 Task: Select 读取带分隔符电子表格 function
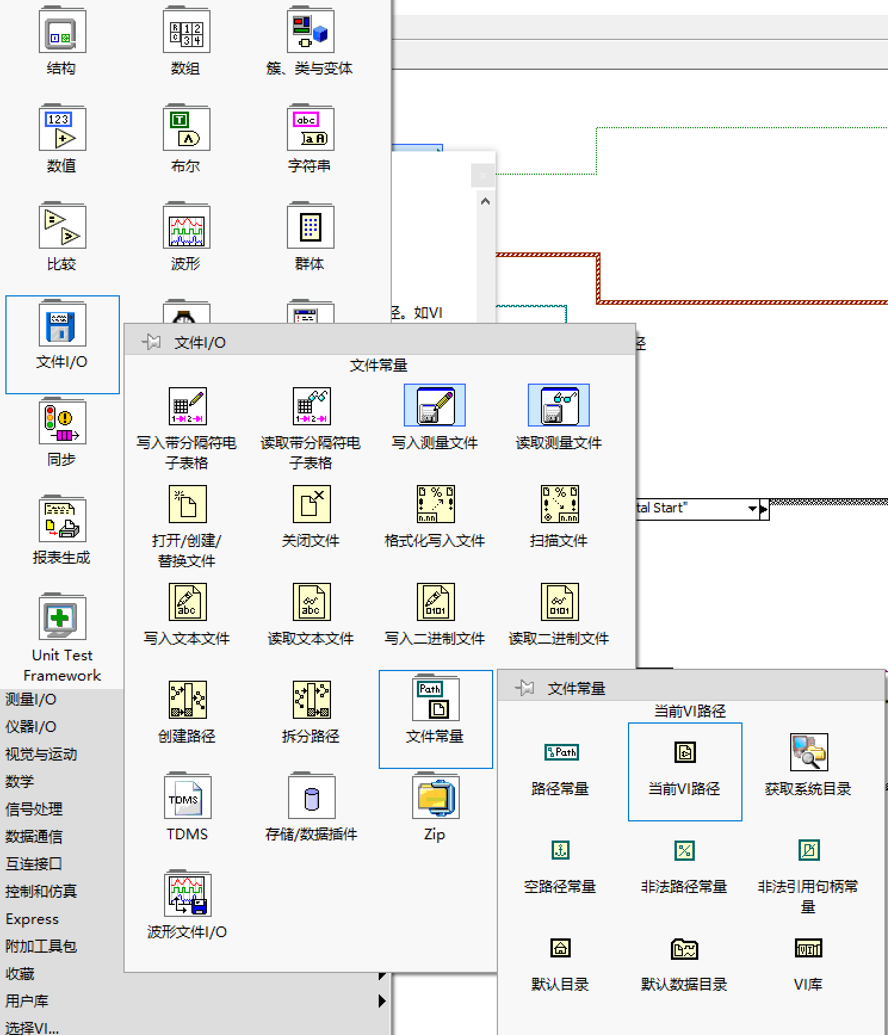coord(311,406)
